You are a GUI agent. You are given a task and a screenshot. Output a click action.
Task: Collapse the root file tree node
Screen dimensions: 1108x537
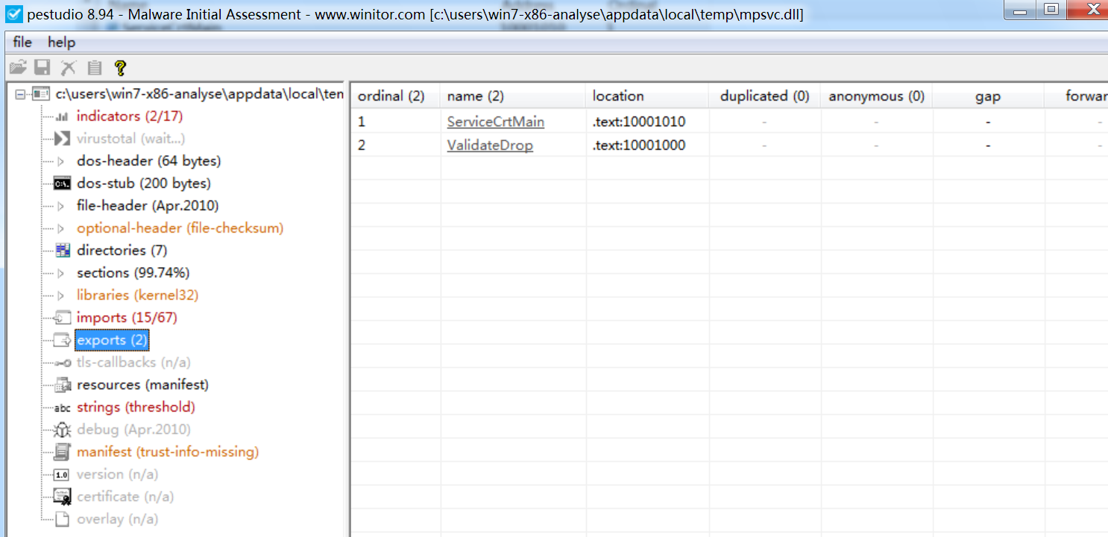[20, 94]
